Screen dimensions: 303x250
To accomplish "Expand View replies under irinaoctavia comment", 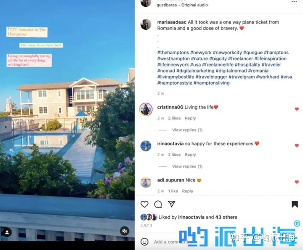I will [x=187, y=166].
